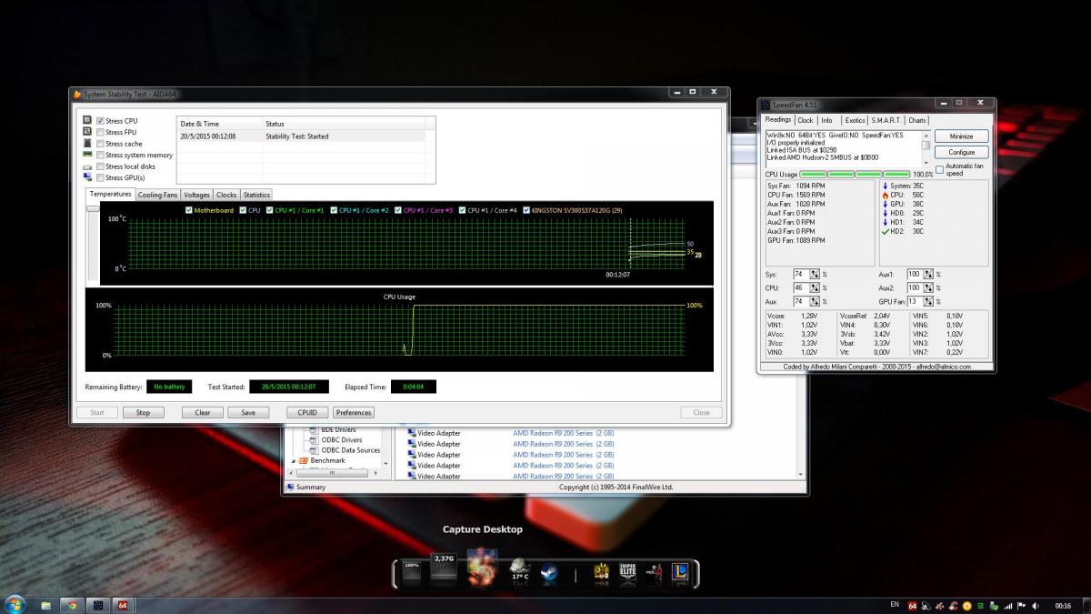1091x614 pixels.
Task: Adjust the Aux fan percentage stepper
Action: pos(815,301)
